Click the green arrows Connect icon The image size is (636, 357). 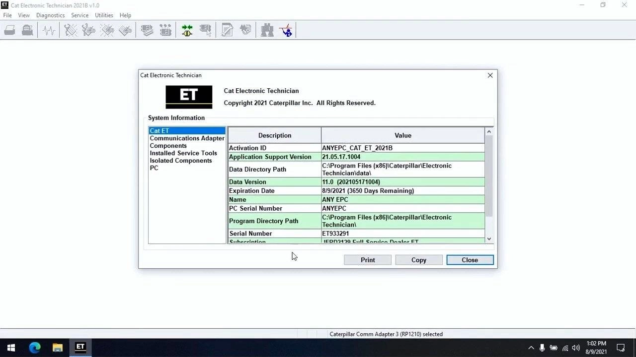click(187, 30)
